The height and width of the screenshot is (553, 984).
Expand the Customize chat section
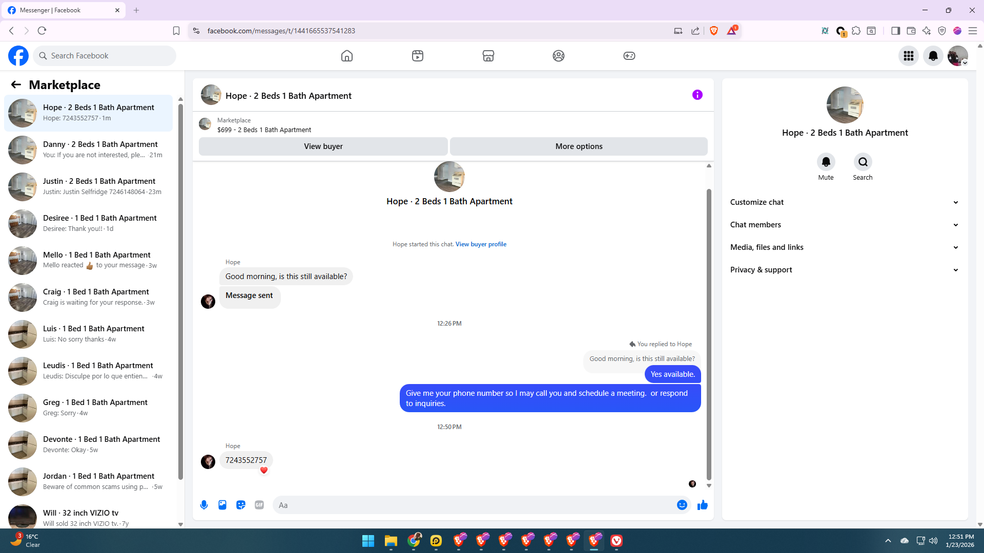pyautogui.click(x=844, y=202)
